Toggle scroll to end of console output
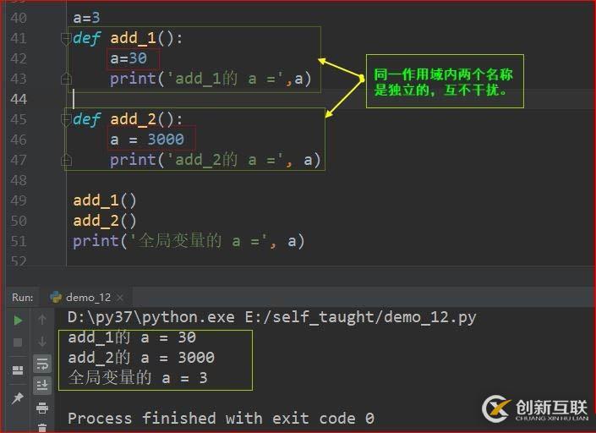Screen dimensions: 596x433 (42, 386)
